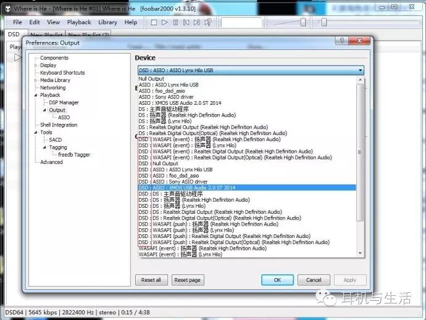The image size is (426, 320).
Task: Click the device list scrollbar thumb
Action: 360,152
